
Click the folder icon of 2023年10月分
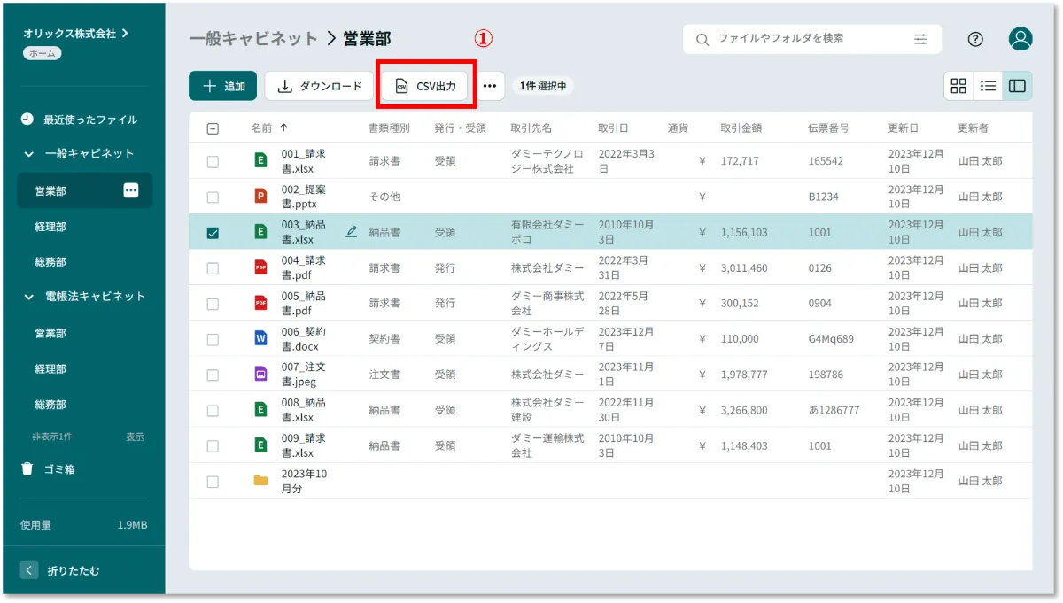point(260,481)
